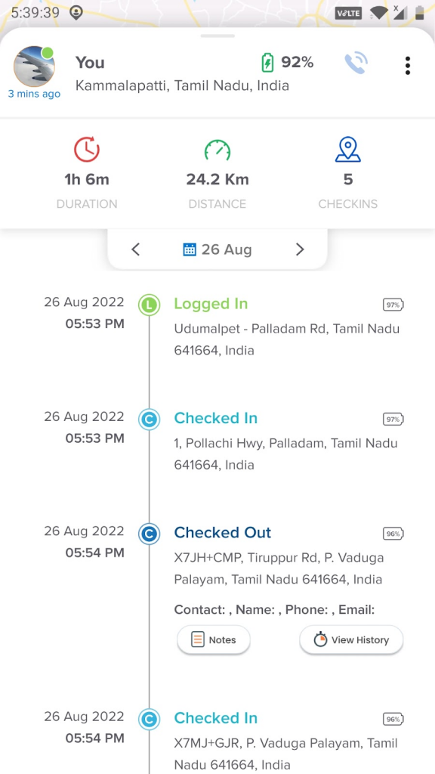Go to next day with right chevron
Viewport: 435px width, 774px height.
click(x=300, y=249)
